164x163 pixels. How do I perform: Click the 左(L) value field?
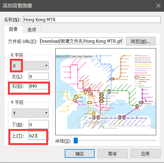click(x=39, y=76)
